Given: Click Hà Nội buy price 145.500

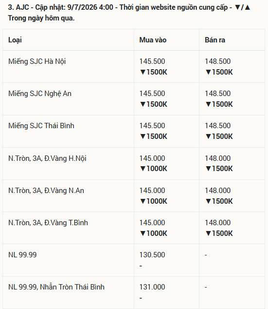Looking at the screenshot, I should (152, 61).
